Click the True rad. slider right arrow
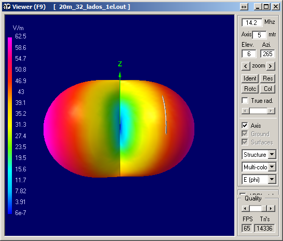The image size is (283, 241). [x=271, y=111]
